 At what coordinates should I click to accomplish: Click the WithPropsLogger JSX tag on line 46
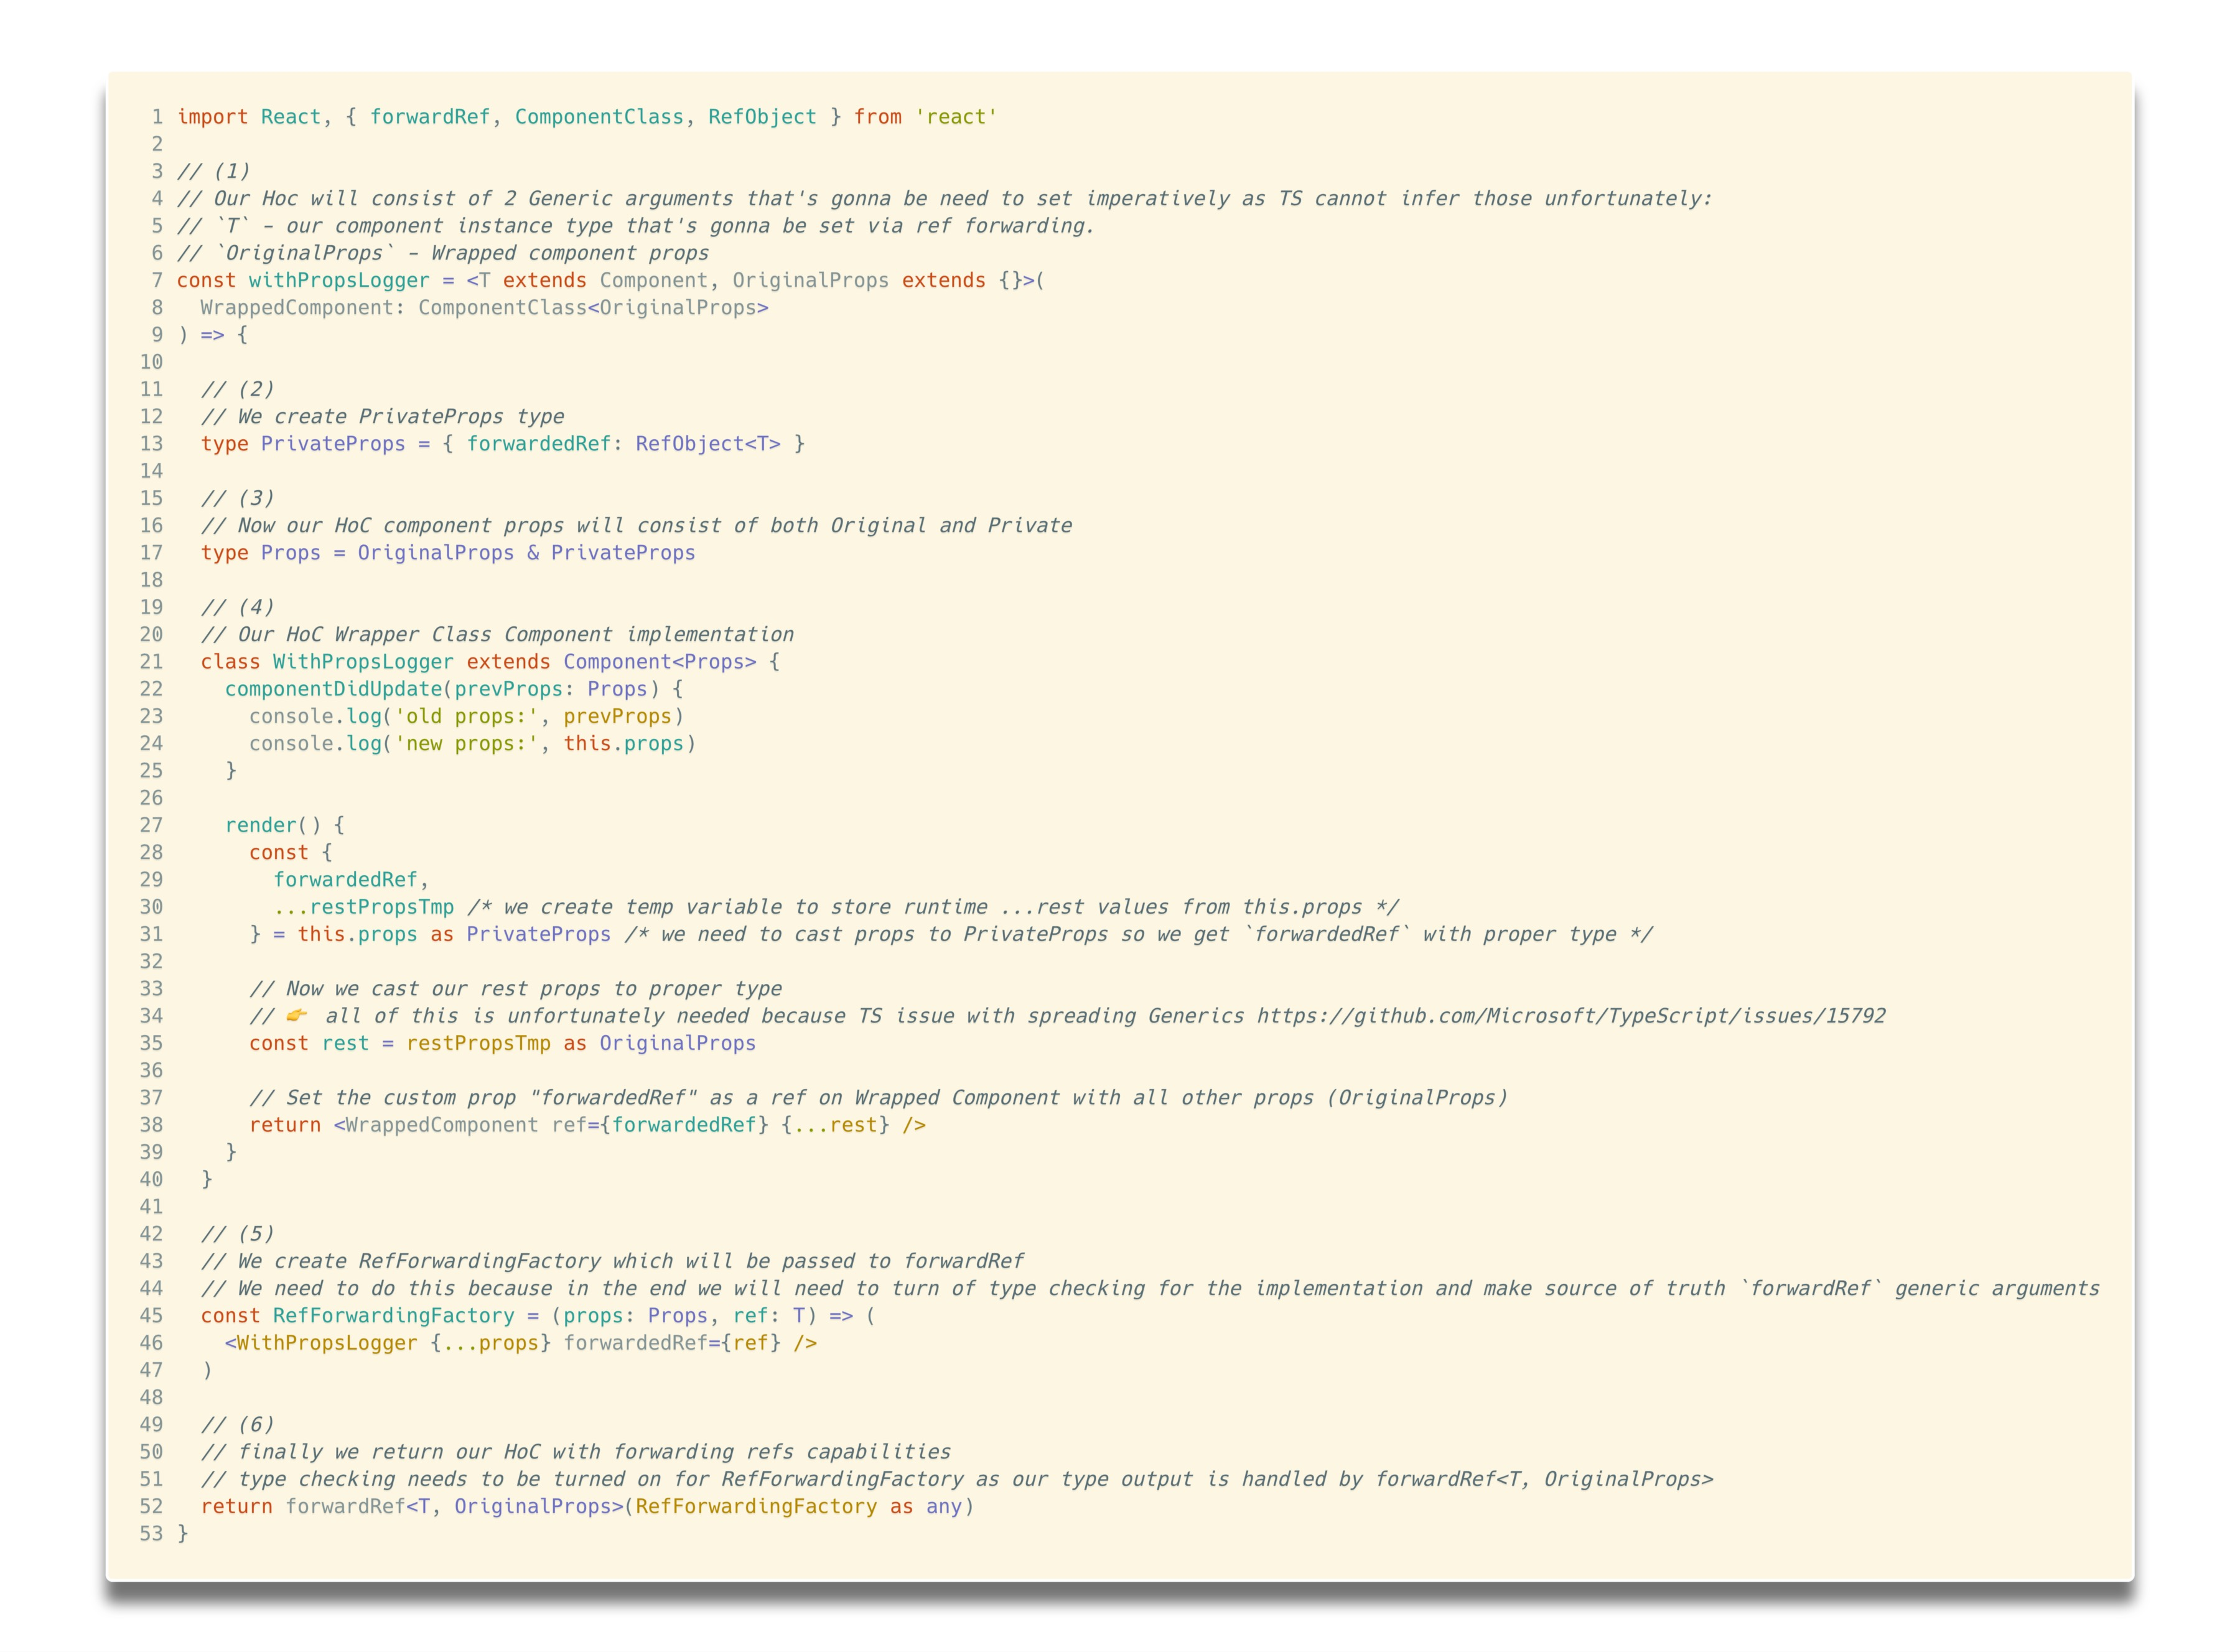click(326, 1343)
